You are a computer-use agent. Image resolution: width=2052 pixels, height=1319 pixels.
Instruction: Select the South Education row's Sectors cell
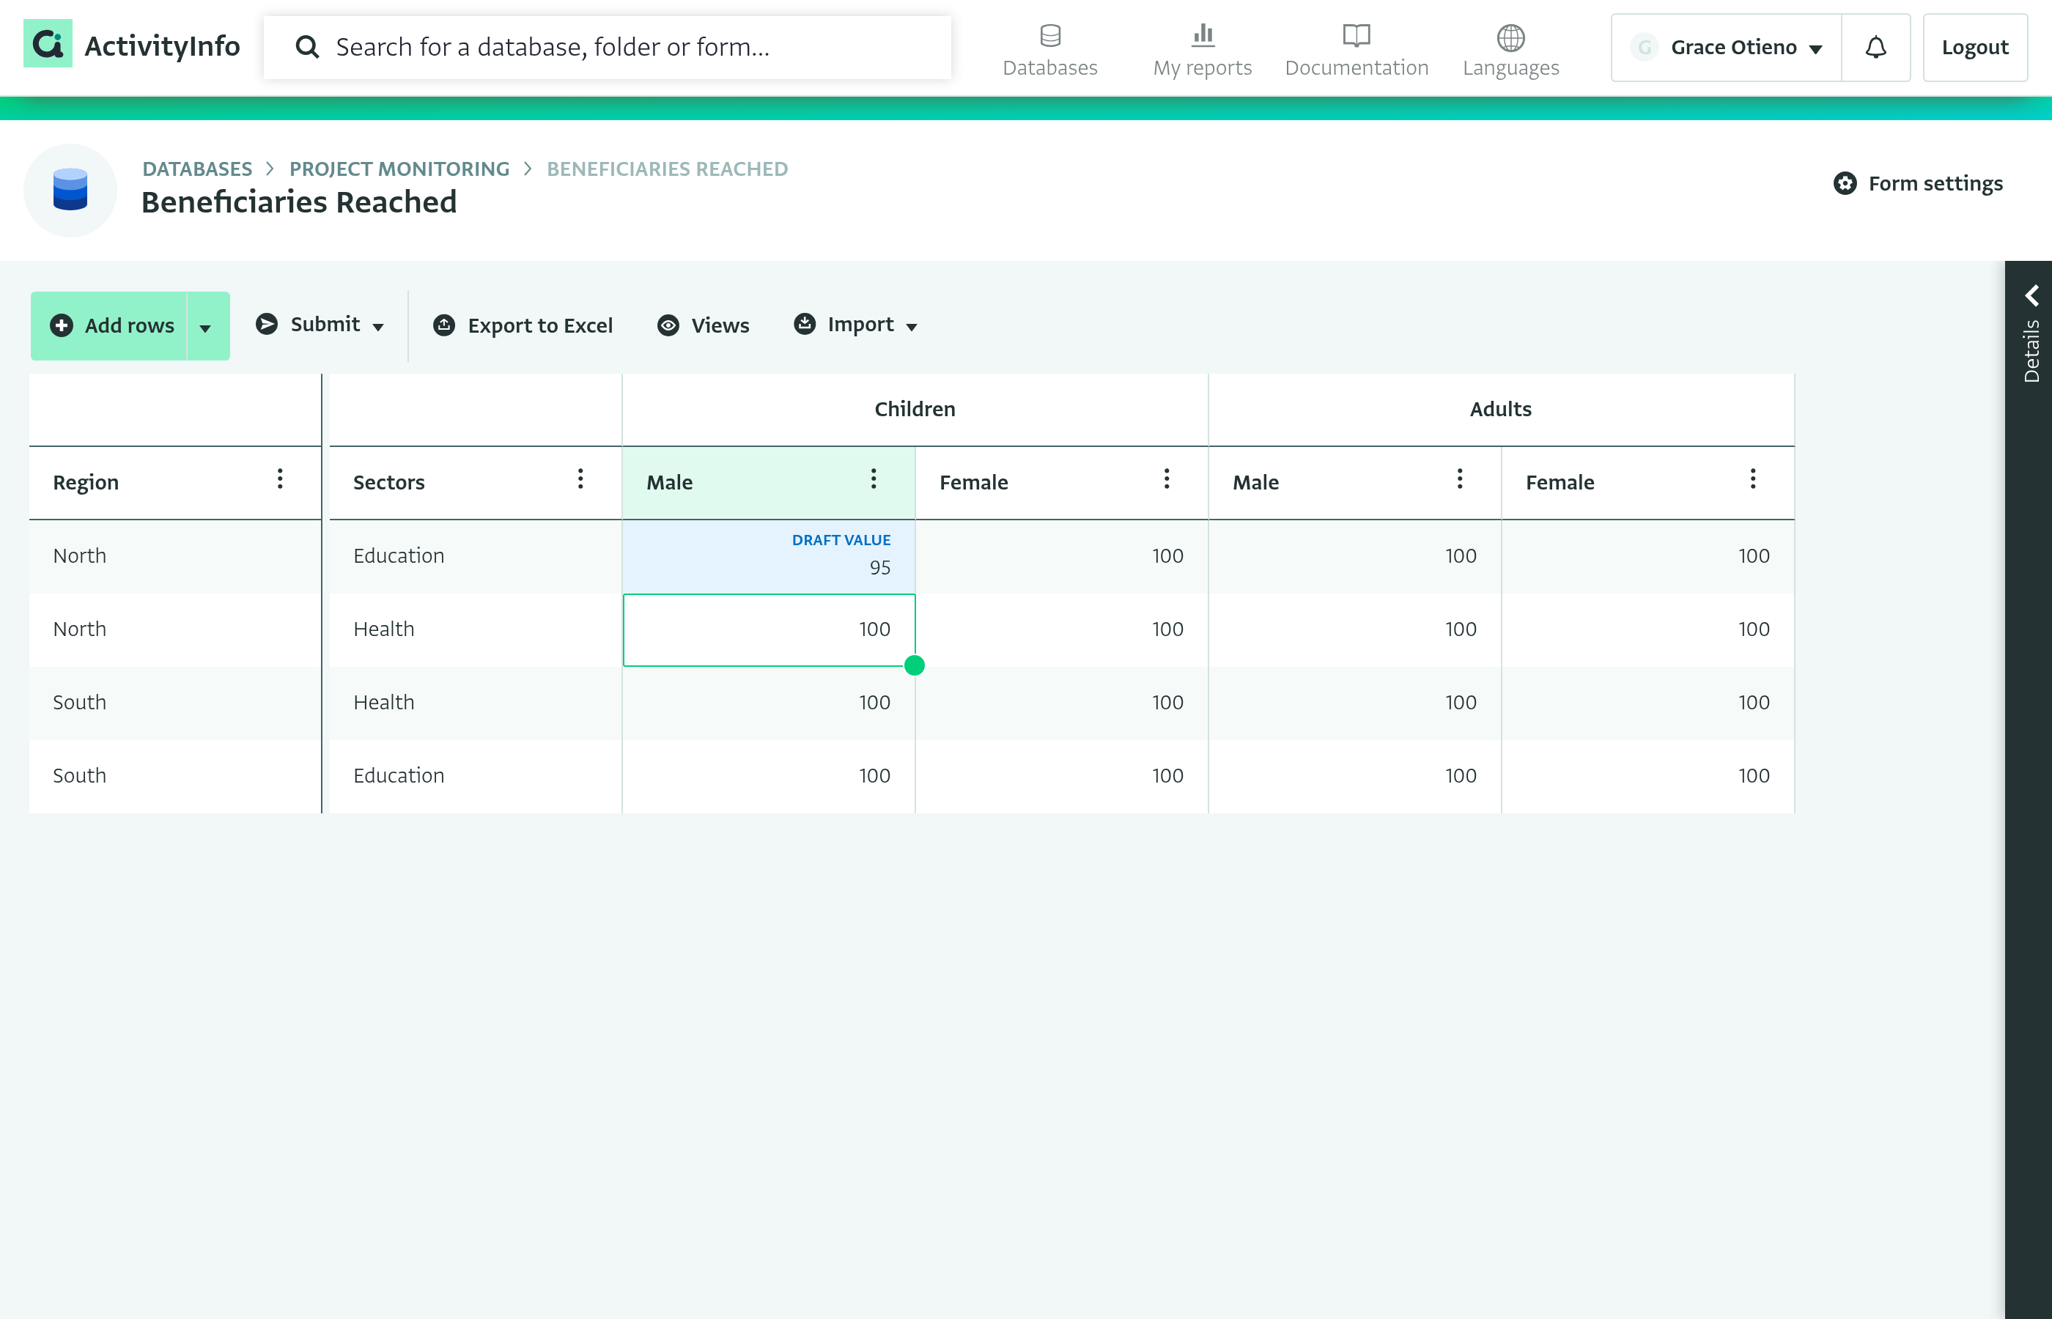pyautogui.click(x=476, y=776)
